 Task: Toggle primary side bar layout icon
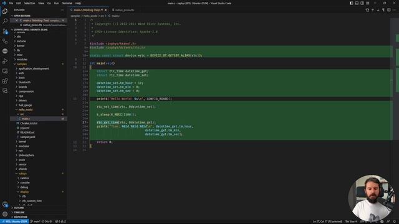coord(351,3)
